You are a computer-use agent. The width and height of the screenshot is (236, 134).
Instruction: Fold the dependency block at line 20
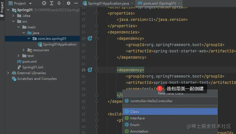pyautogui.click(x=97, y=39)
